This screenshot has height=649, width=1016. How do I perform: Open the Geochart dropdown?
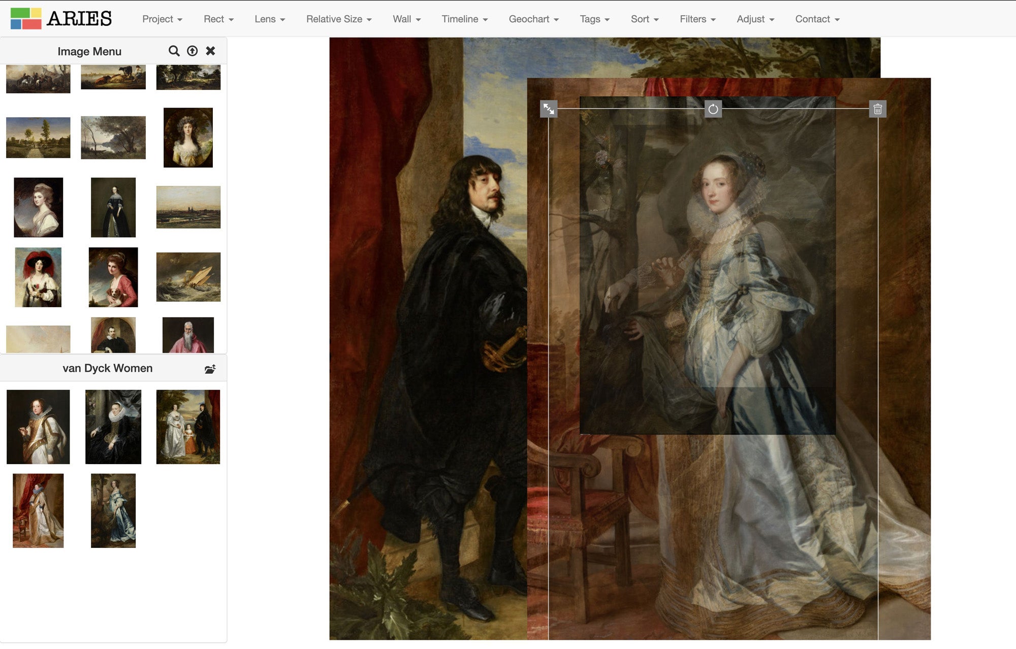pyautogui.click(x=533, y=19)
